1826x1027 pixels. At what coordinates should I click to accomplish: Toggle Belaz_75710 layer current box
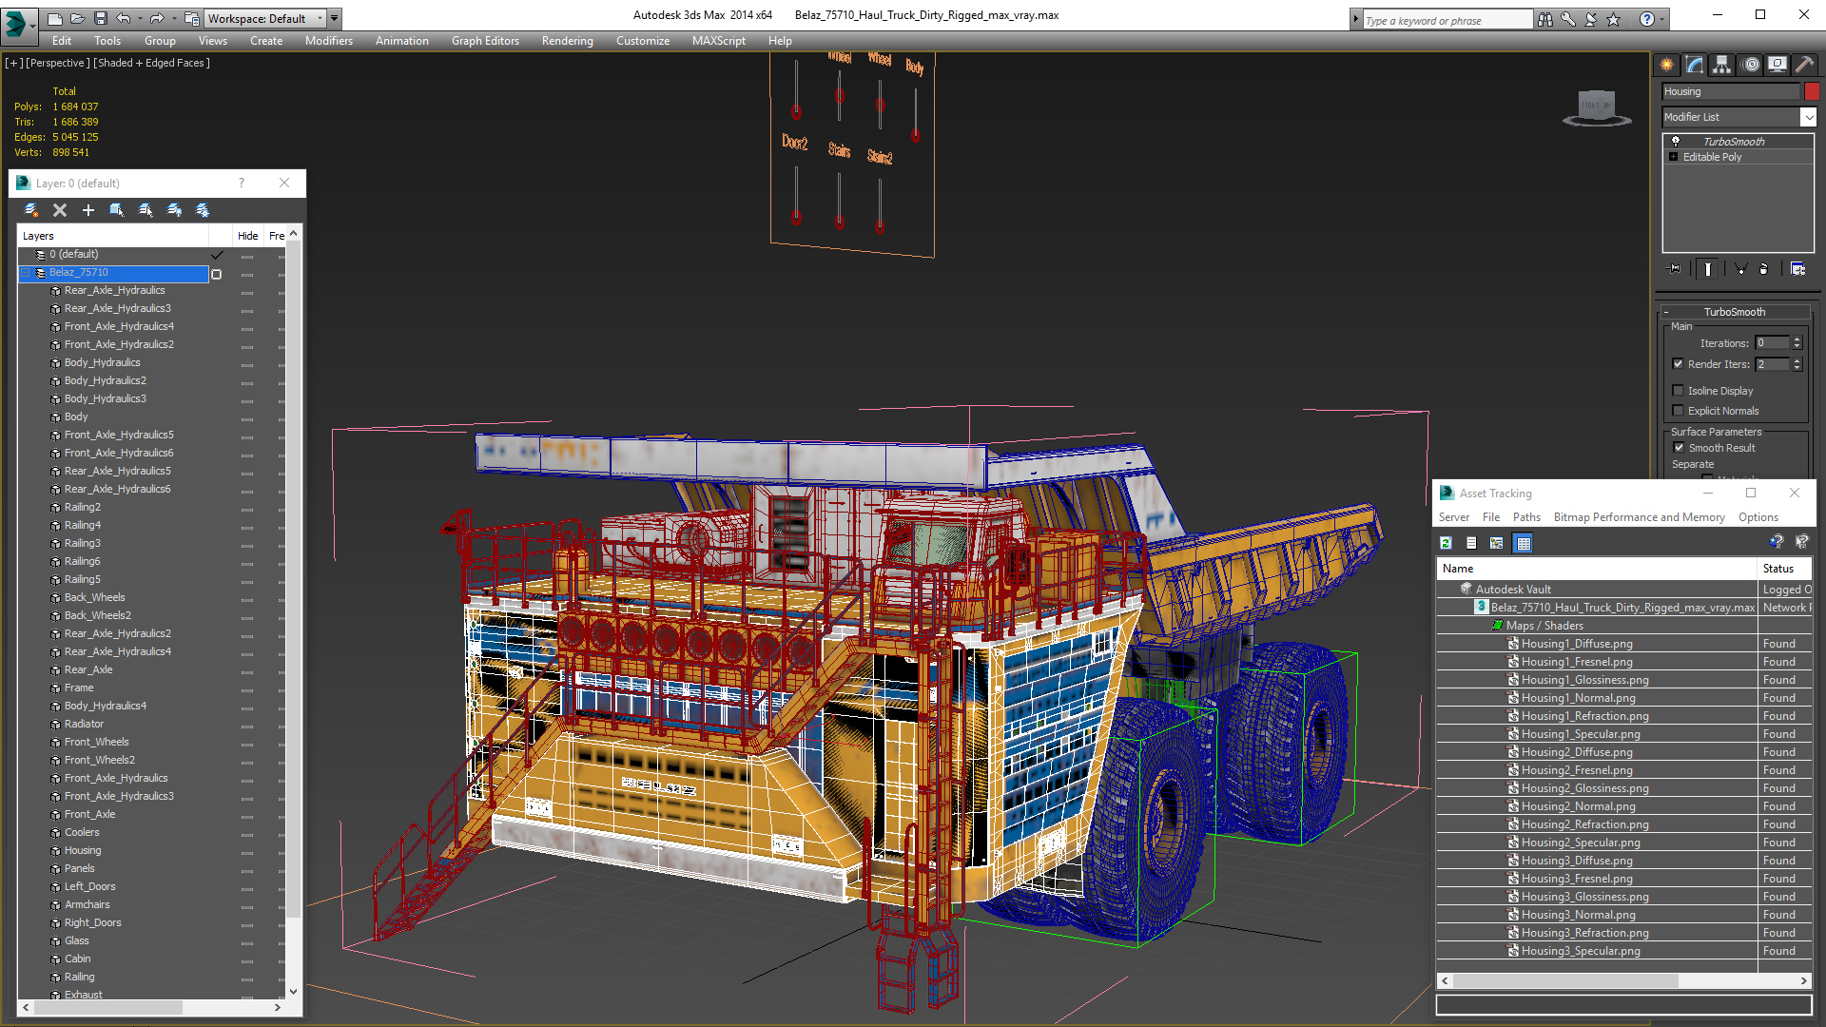(217, 274)
